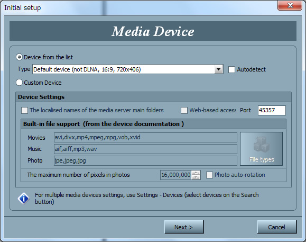Toggle localised names of main folders checkbox

[24, 110]
